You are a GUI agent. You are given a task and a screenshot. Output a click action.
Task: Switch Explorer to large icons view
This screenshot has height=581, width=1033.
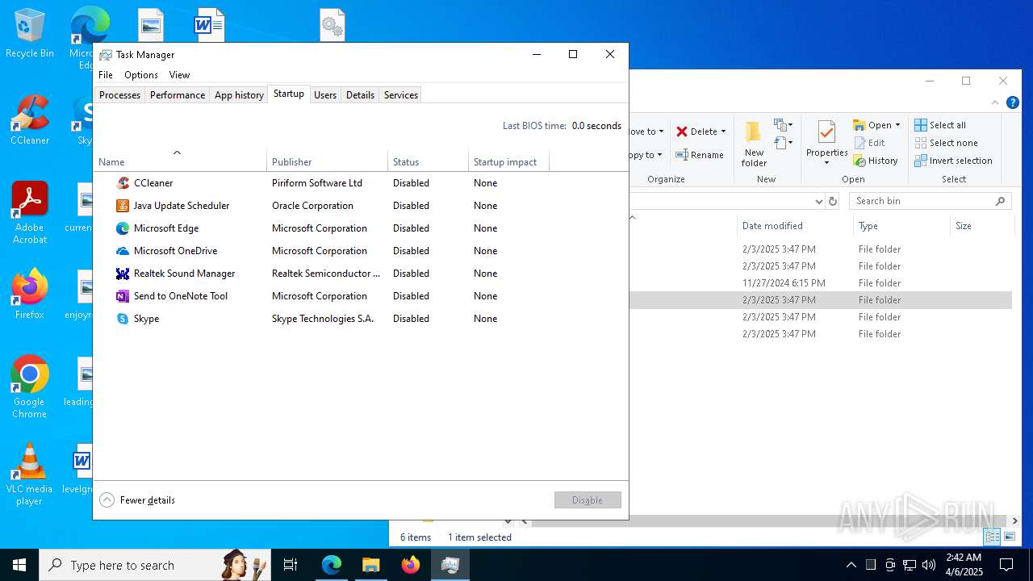1010,537
